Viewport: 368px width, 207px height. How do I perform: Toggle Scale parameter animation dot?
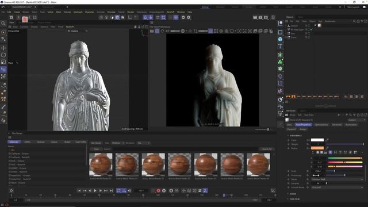tap(289, 171)
